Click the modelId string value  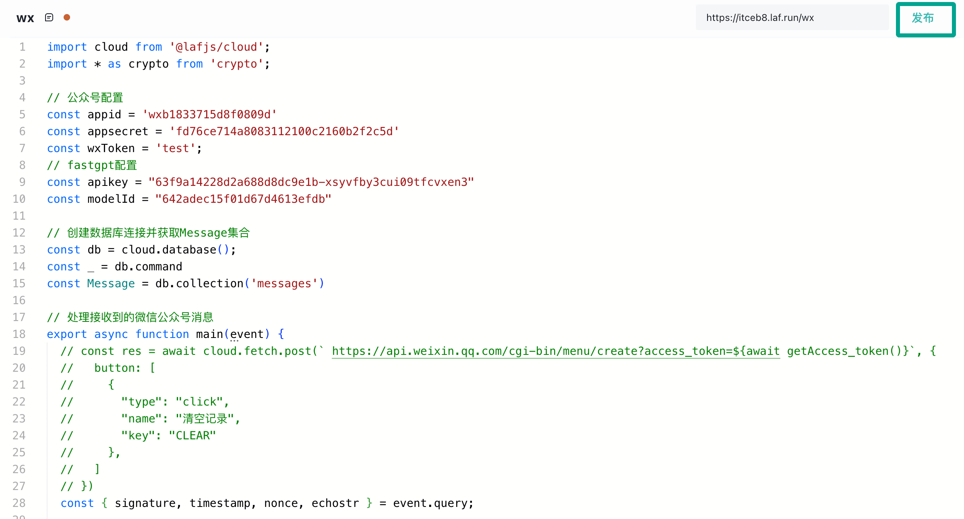(x=243, y=199)
